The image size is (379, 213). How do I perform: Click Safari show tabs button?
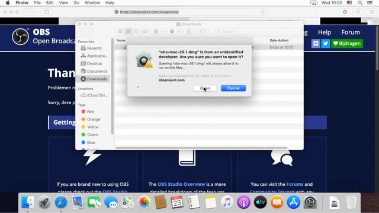(371, 12)
